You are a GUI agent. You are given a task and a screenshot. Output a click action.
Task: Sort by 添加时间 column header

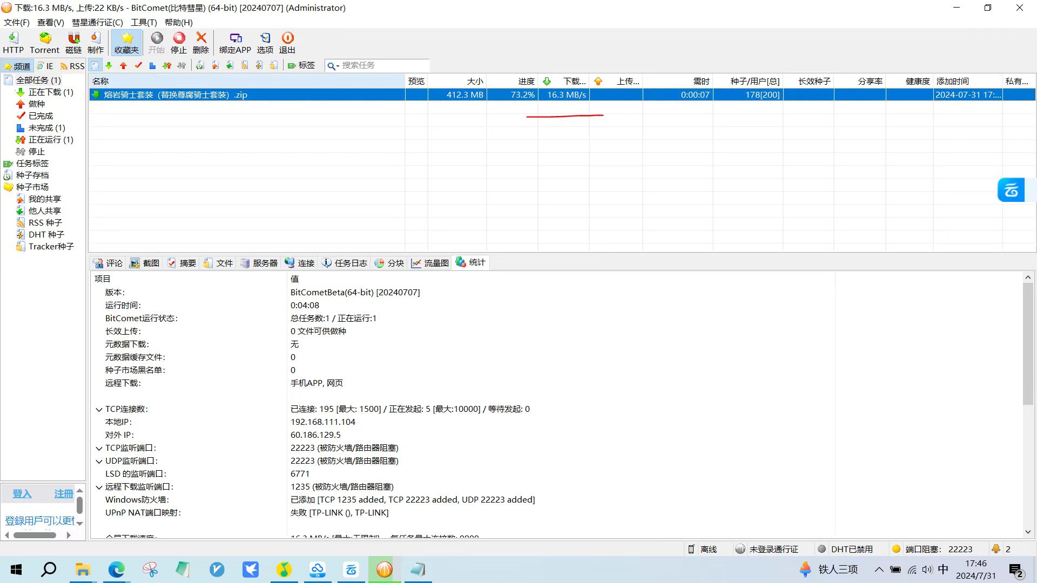pyautogui.click(x=968, y=81)
